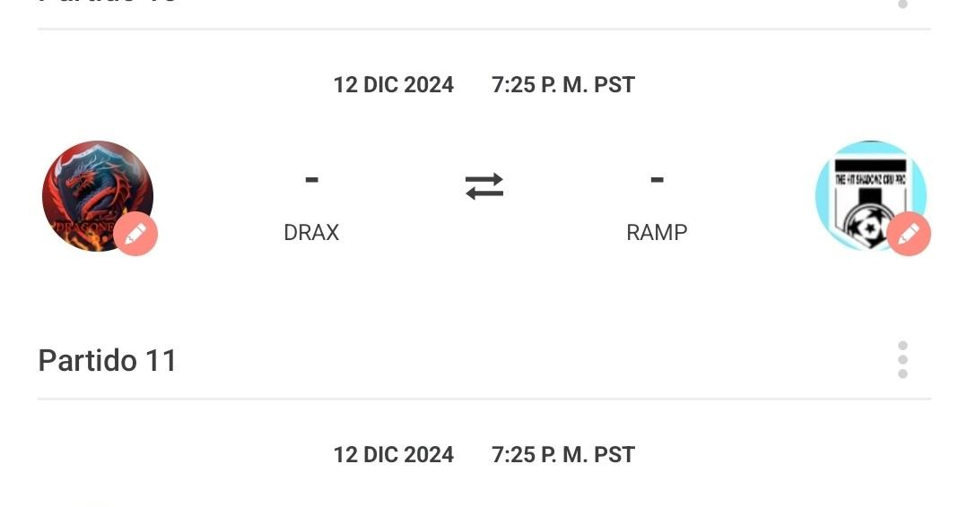Viewport: 967px width, 507px height.
Task: Enter the score for RAMP
Action: click(657, 180)
